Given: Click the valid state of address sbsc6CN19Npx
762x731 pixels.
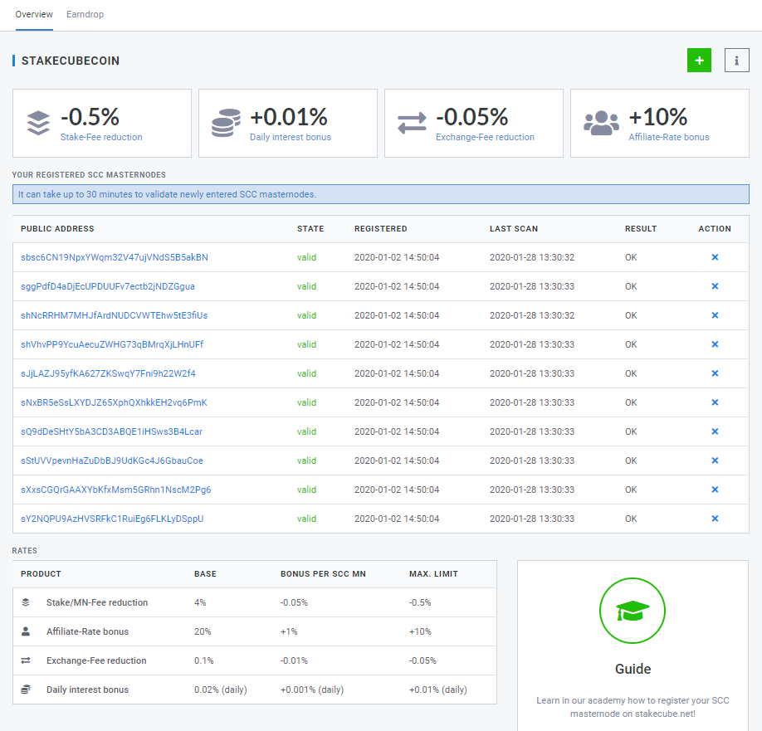Looking at the screenshot, I should [x=306, y=257].
